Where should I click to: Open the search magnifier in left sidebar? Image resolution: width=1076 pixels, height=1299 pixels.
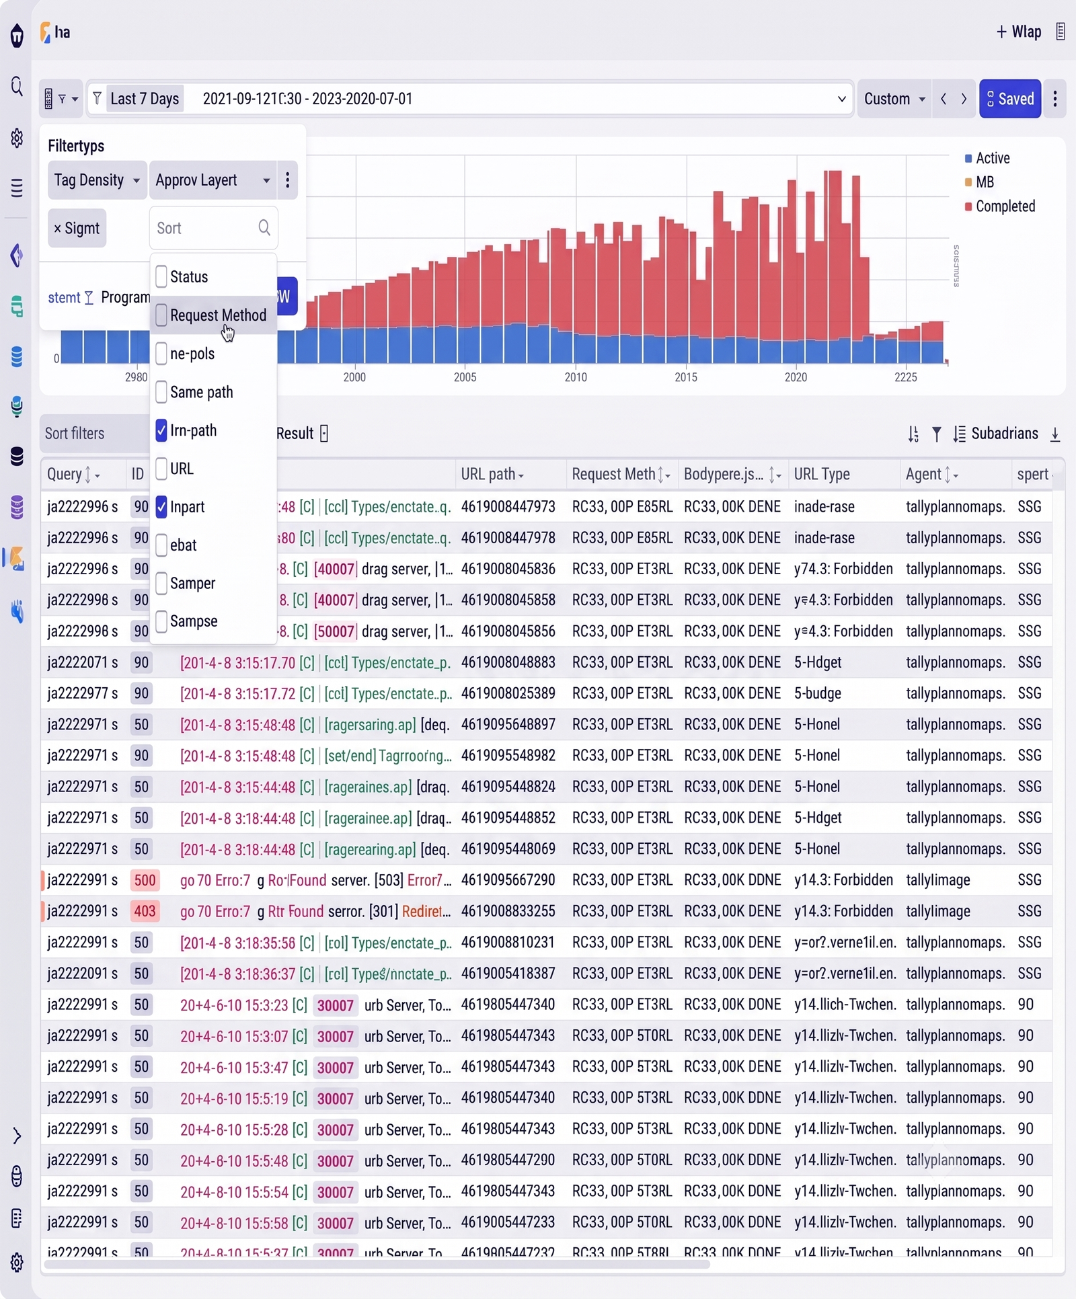17,86
